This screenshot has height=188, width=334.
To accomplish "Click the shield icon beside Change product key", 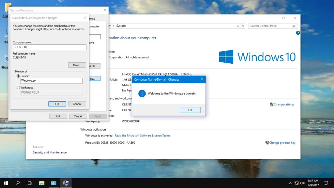I will pyautogui.click(x=267, y=143).
